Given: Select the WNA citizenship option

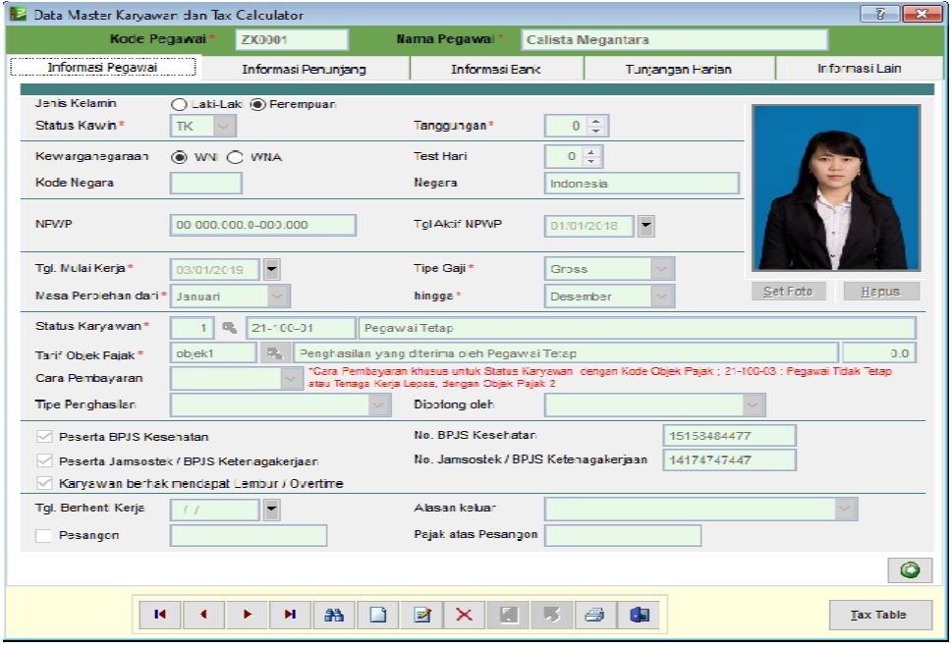Looking at the screenshot, I should click(x=235, y=157).
